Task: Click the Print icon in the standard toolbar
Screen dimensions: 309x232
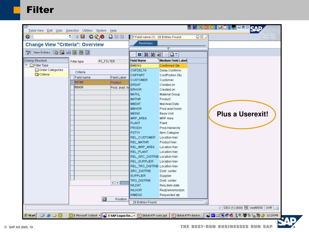Action: [111, 37]
